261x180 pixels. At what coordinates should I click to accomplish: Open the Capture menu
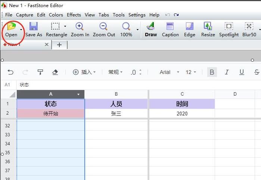[x=25, y=15]
